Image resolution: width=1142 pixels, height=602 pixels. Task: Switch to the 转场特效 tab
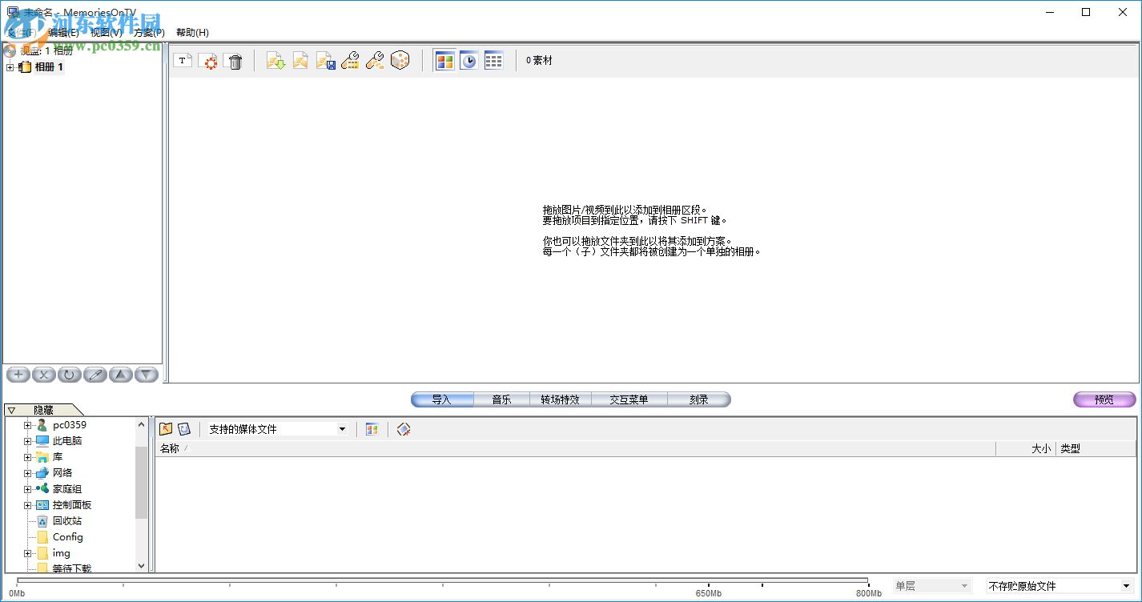[x=561, y=399]
